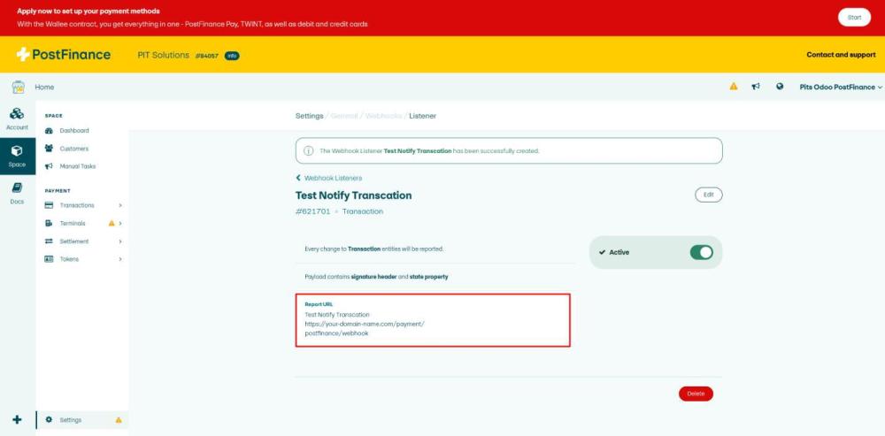
Task: Click the #621701 listener ID
Action: (x=312, y=211)
